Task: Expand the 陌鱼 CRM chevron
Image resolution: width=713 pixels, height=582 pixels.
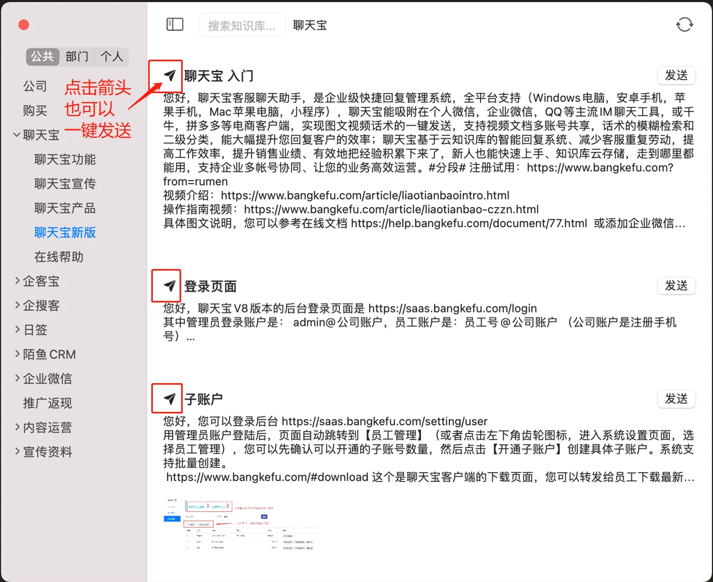Action: (17, 354)
